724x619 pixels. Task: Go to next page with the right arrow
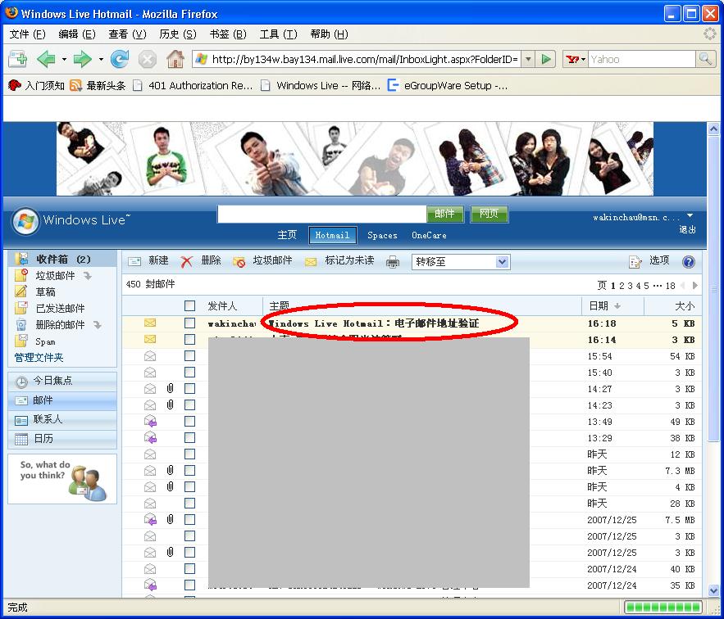[x=695, y=286]
